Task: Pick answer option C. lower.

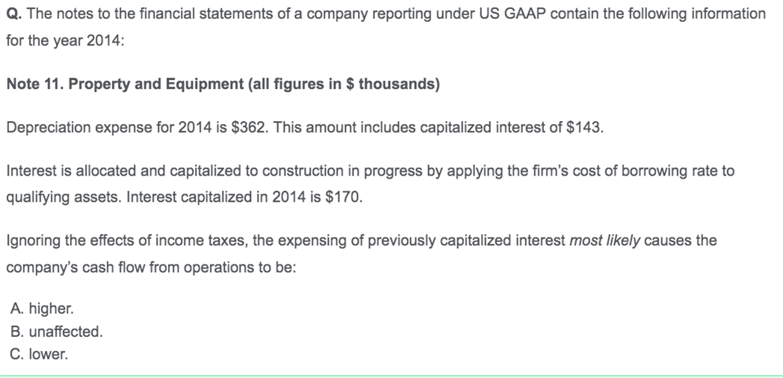Action: pos(38,355)
